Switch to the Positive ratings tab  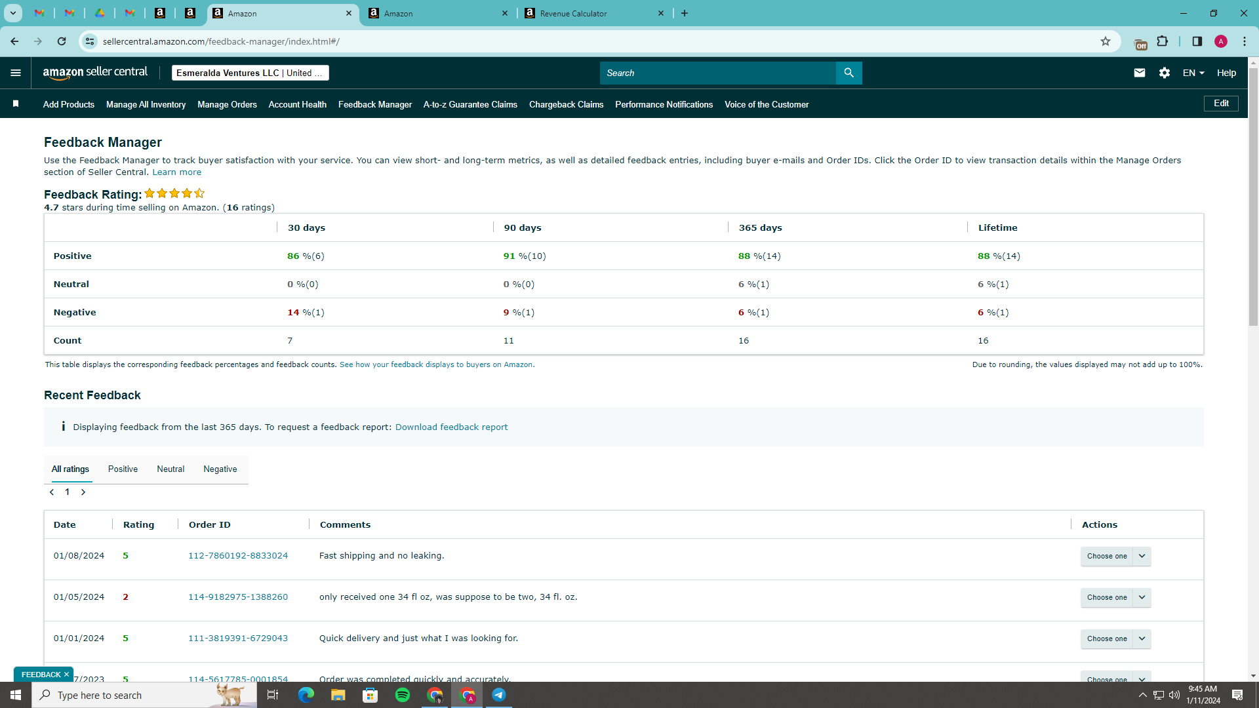point(123,469)
